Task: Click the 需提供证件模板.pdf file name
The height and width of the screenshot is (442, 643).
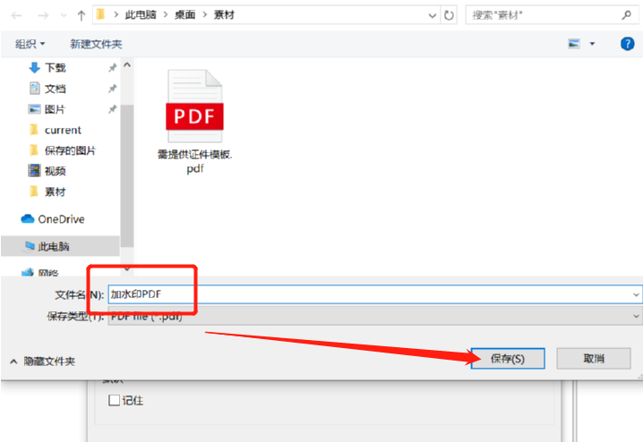Action: 195,161
